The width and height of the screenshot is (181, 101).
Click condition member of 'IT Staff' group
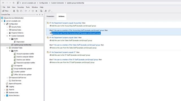(x=76, y=59)
